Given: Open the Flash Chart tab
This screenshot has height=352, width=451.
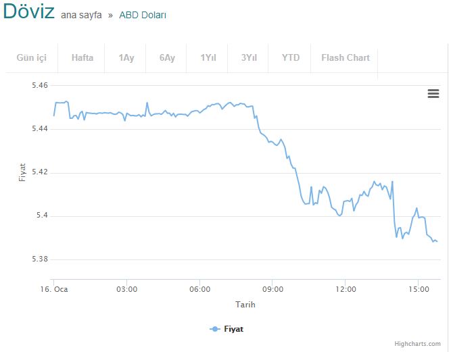Looking at the screenshot, I should coord(345,58).
